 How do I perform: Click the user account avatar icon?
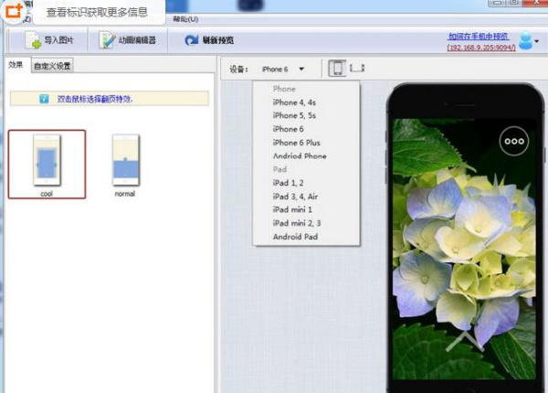click(527, 40)
